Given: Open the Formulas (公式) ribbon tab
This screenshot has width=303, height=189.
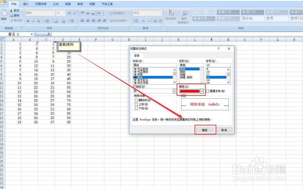Looking at the screenshot, I should click(56, 4).
